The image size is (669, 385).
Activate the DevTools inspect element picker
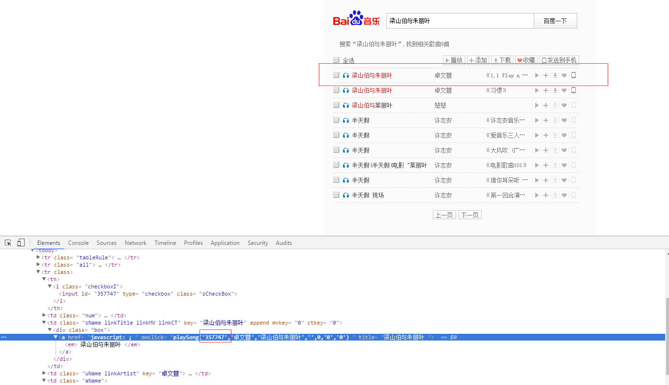[8, 242]
